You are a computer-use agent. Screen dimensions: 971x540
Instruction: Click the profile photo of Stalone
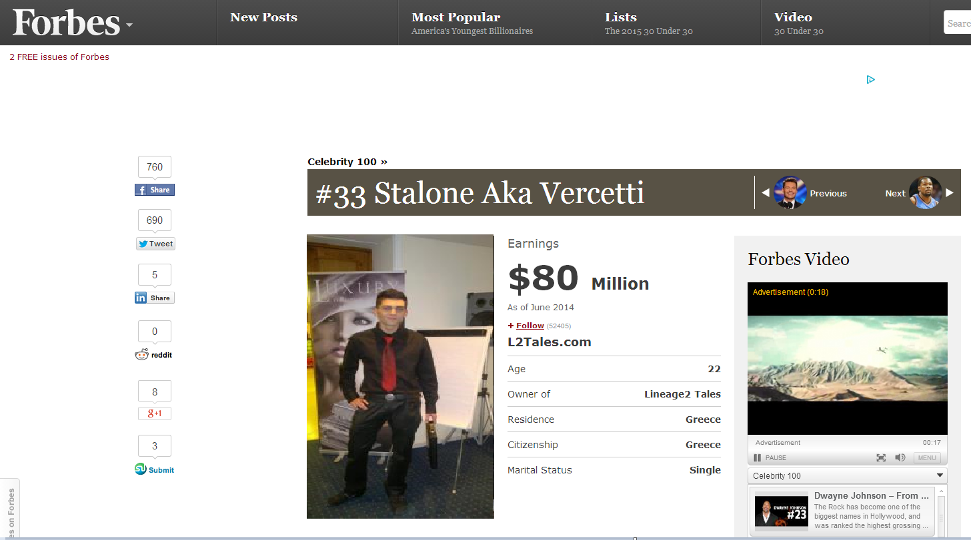400,376
